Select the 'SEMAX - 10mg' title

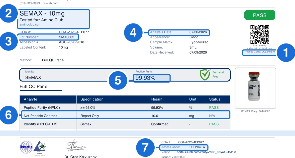(x=42, y=13)
